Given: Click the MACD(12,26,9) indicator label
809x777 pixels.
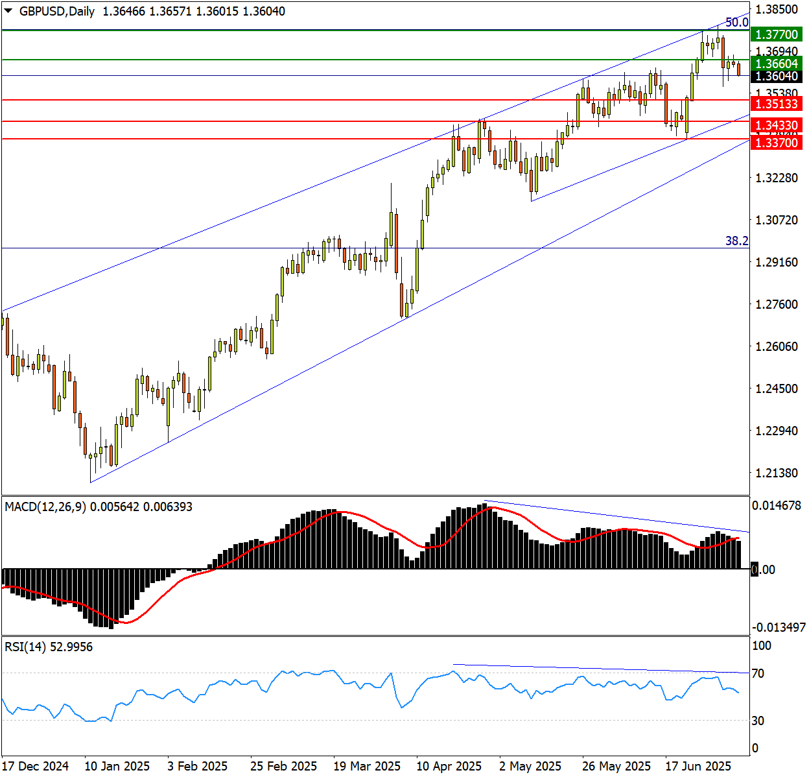Looking at the screenshot, I should (45, 507).
